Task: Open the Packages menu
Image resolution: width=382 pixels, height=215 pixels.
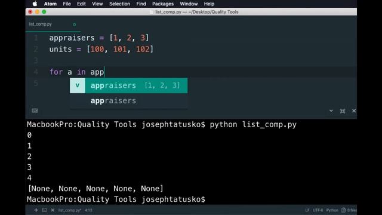Action: tap(163, 4)
